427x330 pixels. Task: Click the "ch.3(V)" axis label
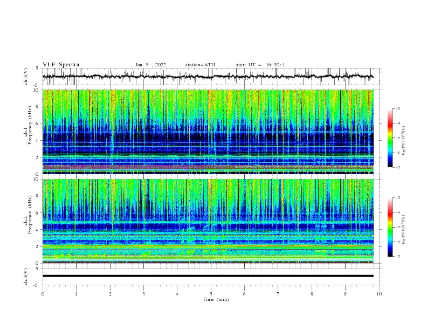[x=26, y=277]
